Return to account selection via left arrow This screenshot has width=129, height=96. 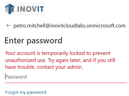pos(9,25)
